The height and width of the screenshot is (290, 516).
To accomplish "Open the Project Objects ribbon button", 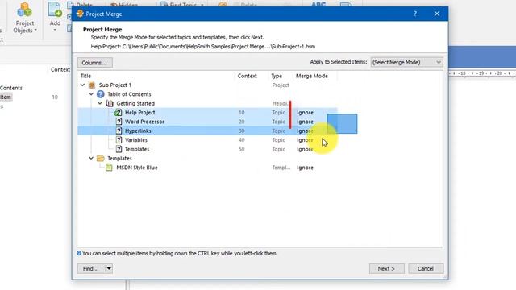I will pos(25,18).
